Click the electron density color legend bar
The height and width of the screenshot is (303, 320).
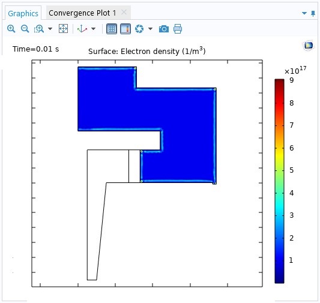(x=279, y=181)
